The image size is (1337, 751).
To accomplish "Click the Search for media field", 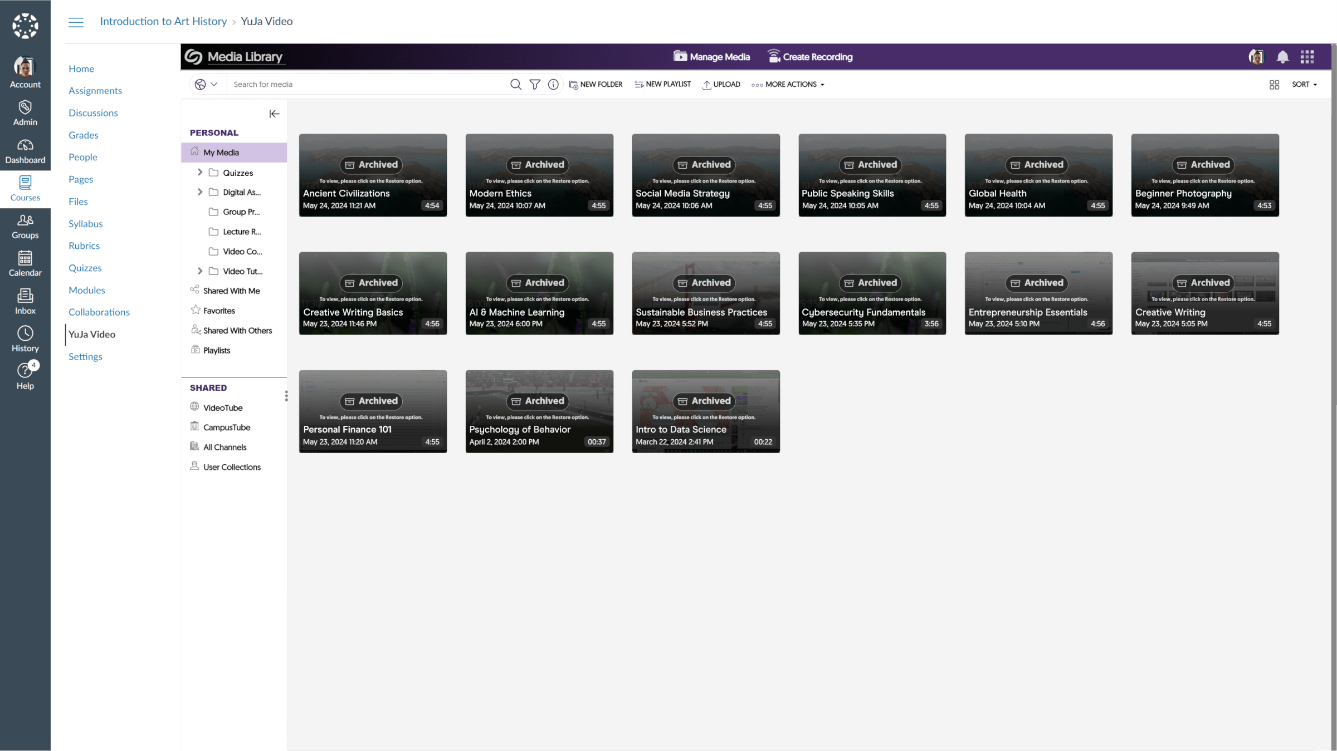I will coord(368,84).
